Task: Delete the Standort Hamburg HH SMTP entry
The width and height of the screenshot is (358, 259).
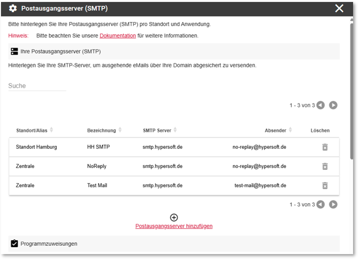Action: pos(325,147)
